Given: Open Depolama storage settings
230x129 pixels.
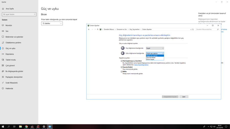Looking at the screenshot, I should click(9, 54).
